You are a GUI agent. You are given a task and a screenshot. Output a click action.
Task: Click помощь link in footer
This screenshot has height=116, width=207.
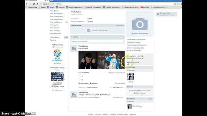coord(98,114)
